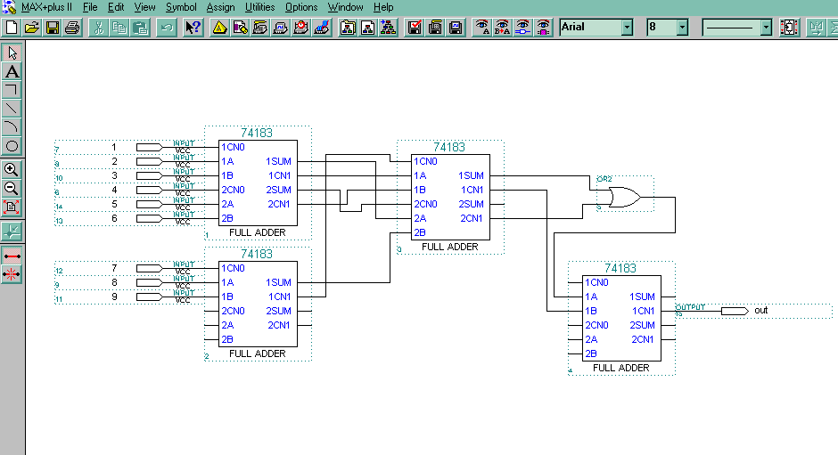Click Search text eye-A icon
Viewport: 838px width, 455px height.
(482, 28)
